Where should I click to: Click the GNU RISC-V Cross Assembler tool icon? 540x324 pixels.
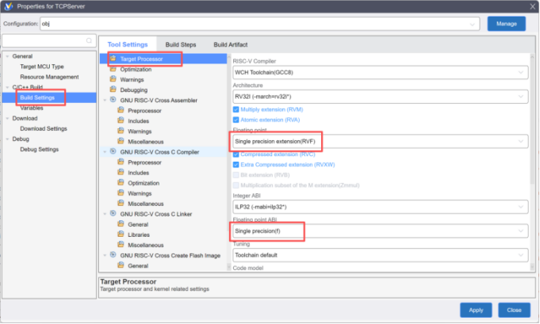click(x=113, y=100)
